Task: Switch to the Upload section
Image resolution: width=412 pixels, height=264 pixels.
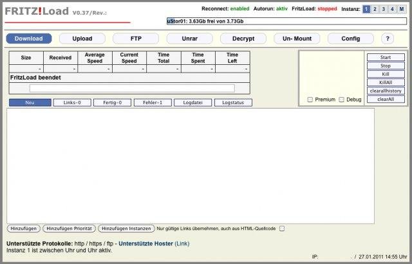Action: point(82,39)
